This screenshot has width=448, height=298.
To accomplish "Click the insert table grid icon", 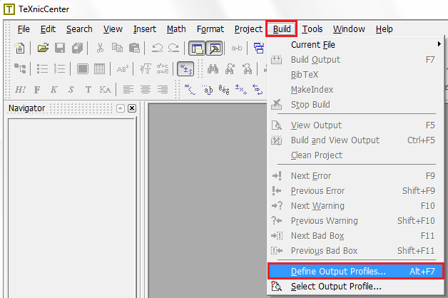I will 99,68.
